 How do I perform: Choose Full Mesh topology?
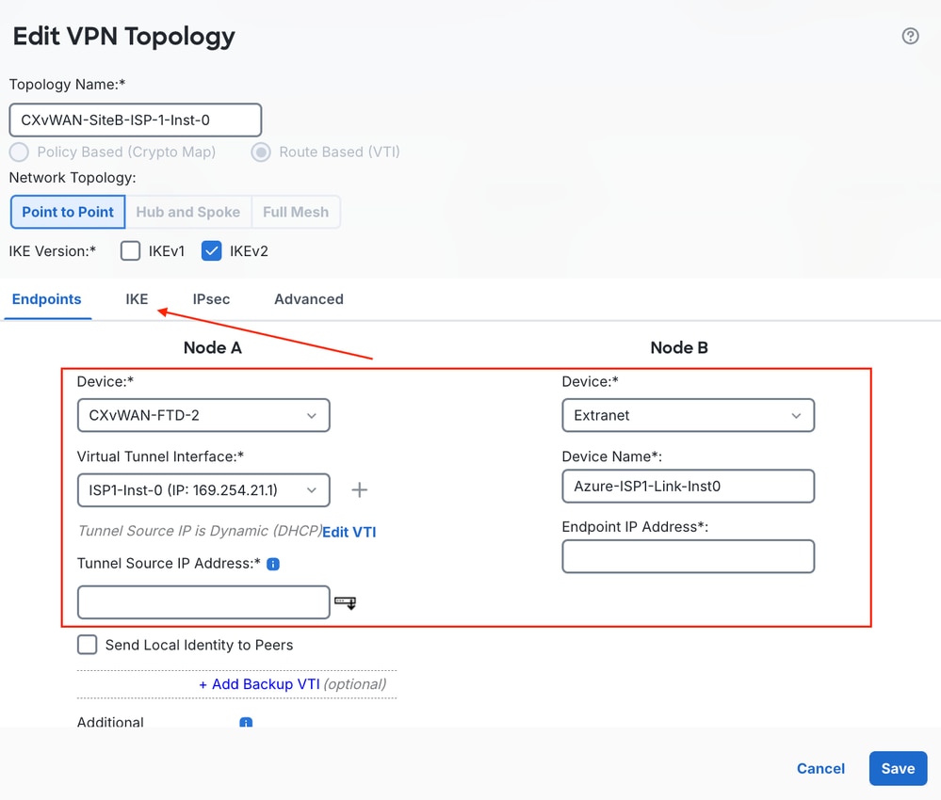coord(296,212)
